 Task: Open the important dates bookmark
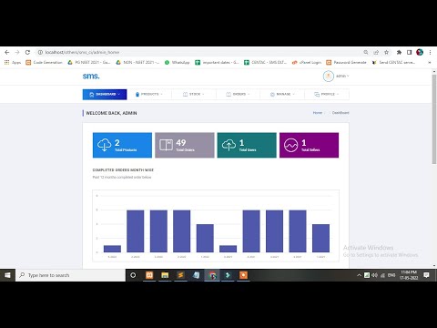tap(217, 62)
